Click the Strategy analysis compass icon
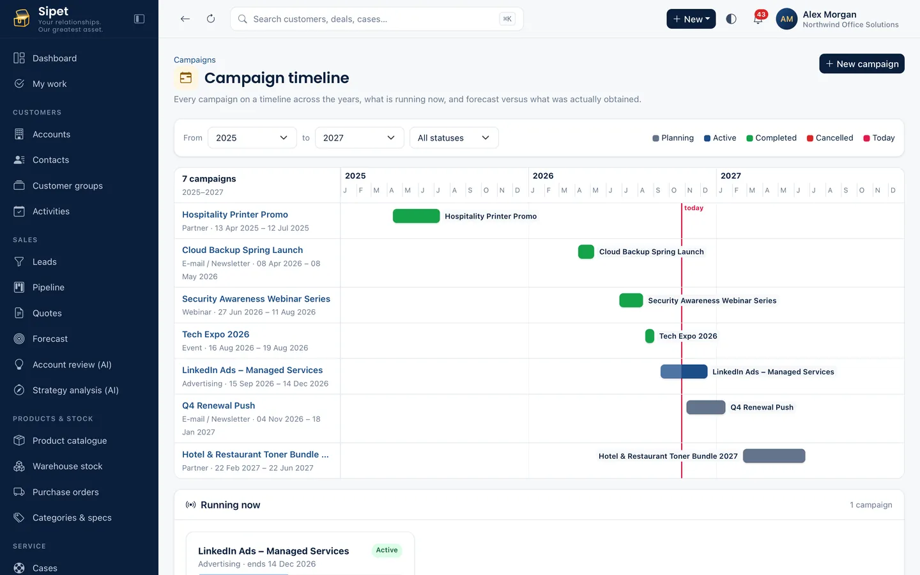The image size is (920, 575). point(19,390)
